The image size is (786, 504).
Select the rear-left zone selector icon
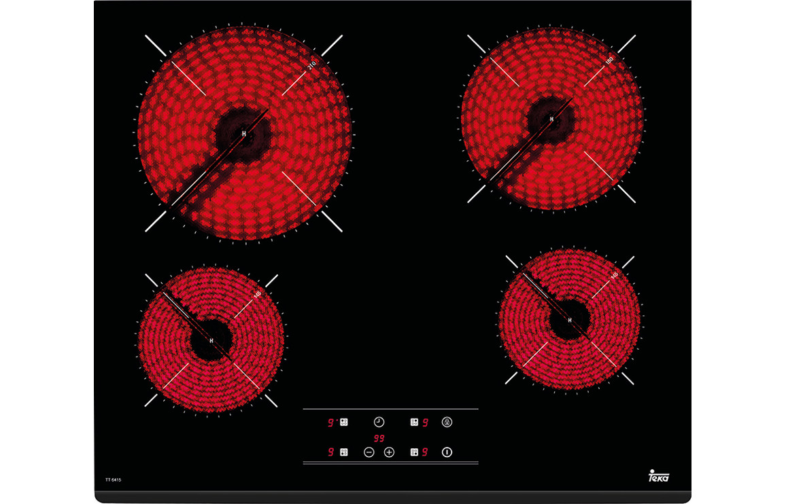point(344,422)
